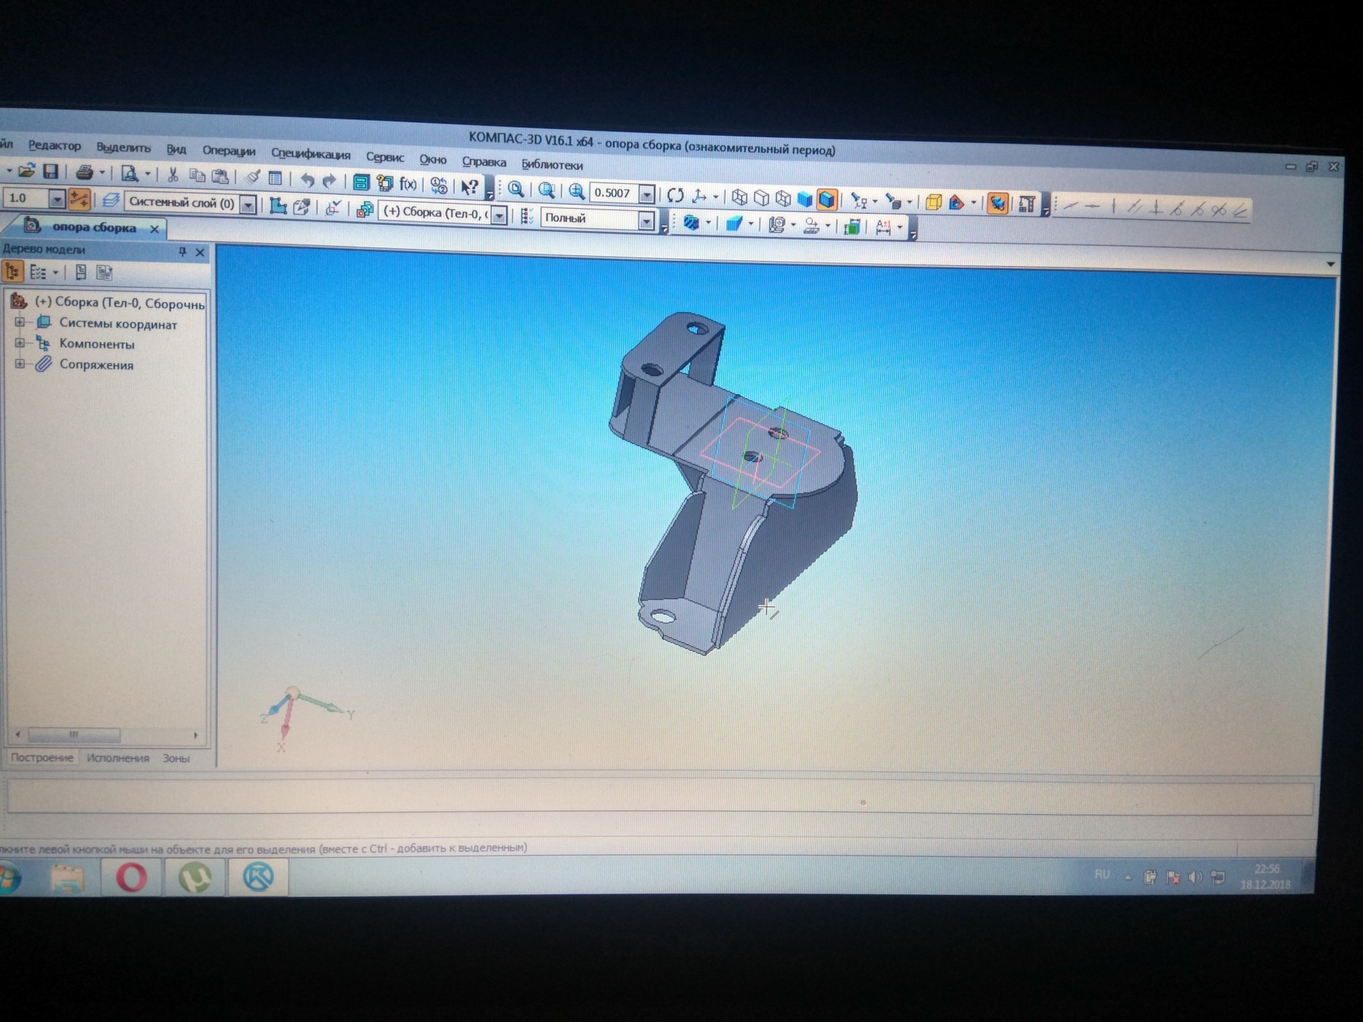This screenshot has width=1363, height=1022.
Task: Select wireframe display cube icon
Action: [739, 197]
